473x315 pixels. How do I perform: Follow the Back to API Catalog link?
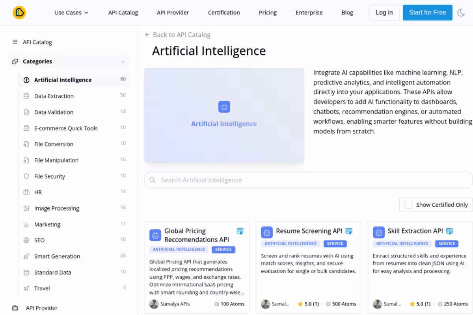point(177,35)
